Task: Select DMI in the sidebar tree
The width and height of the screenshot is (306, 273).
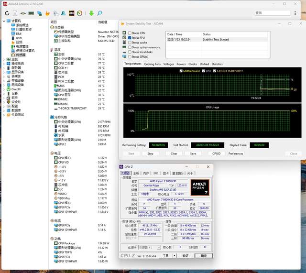Action: 19,34
